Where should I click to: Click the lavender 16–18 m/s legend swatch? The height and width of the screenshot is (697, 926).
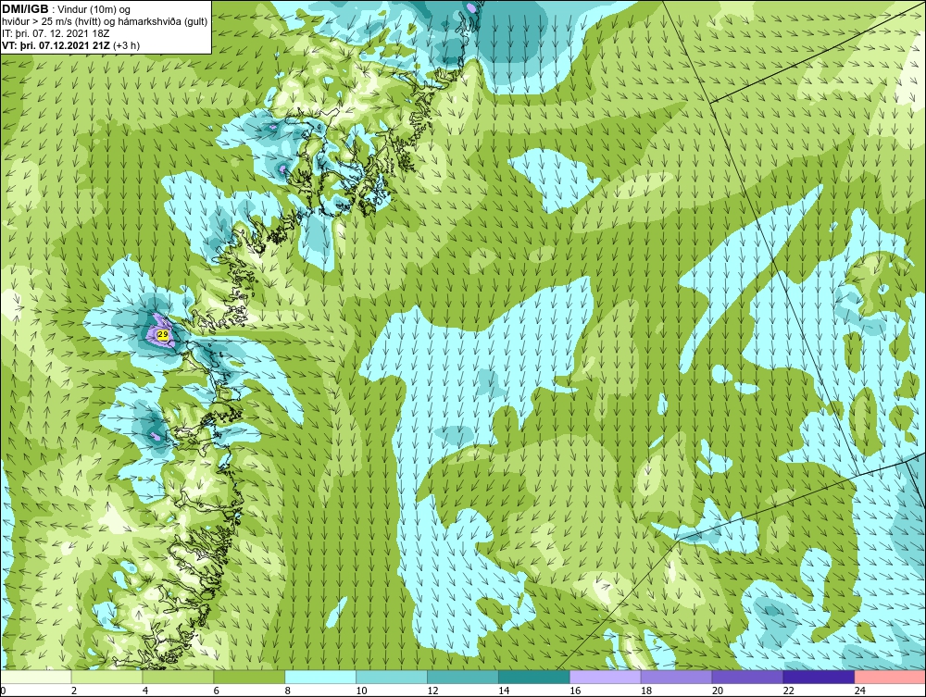tap(606, 677)
